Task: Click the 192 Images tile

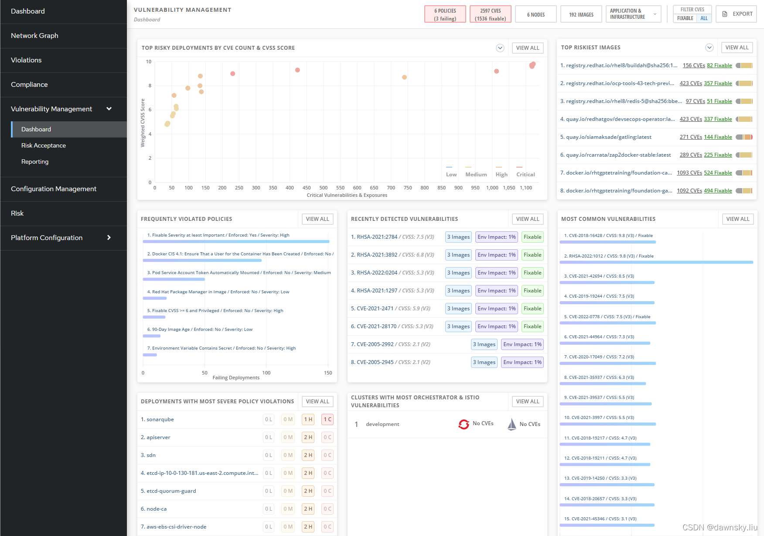Action: point(581,14)
